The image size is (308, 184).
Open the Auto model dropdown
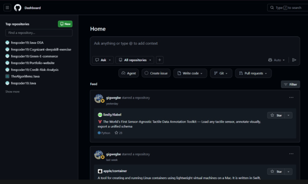[x=277, y=60]
